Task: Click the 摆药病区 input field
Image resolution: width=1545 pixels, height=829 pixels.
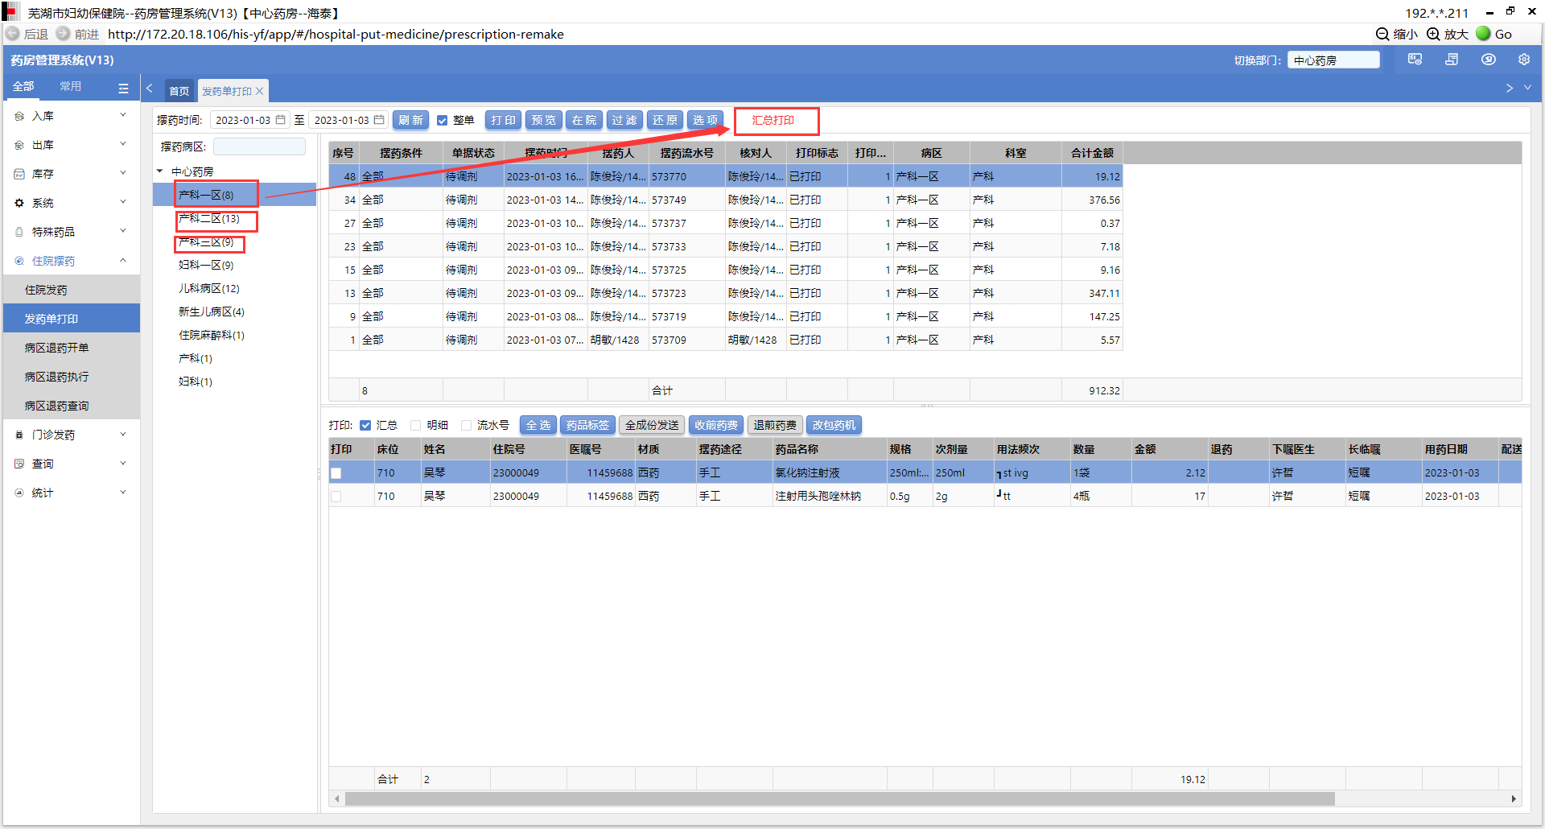Action: pos(259,146)
